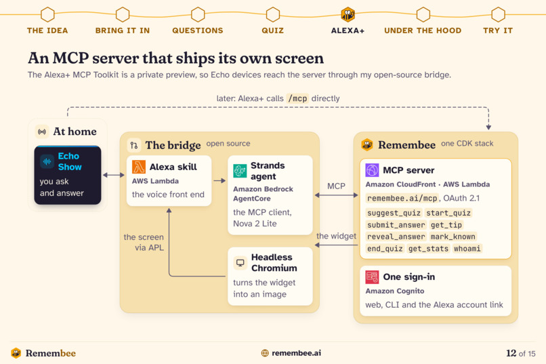Select the mark_known tool chip
This screenshot has width=546, height=364.
click(x=453, y=237)
